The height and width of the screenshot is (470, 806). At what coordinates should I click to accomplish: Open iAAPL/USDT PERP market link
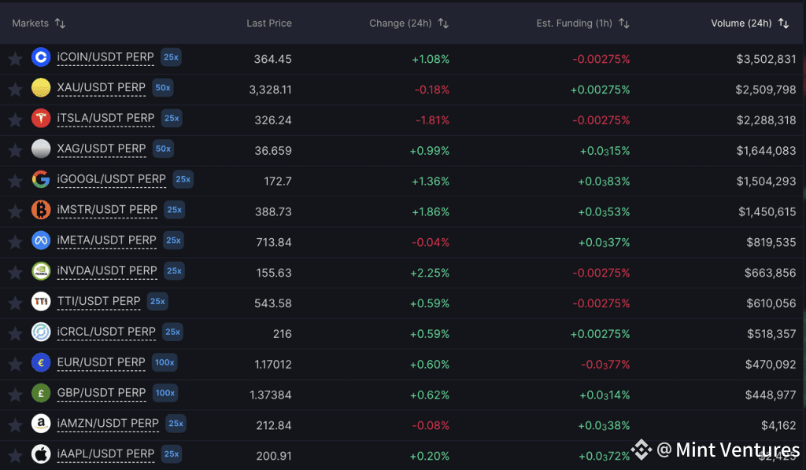(x=106, y=454)
